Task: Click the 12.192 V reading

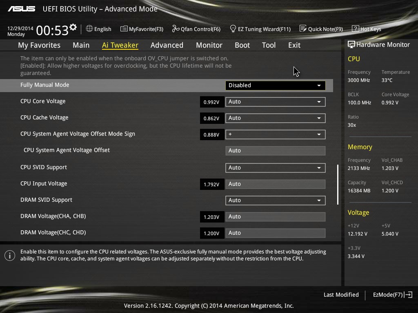Action: coord(357,234)
